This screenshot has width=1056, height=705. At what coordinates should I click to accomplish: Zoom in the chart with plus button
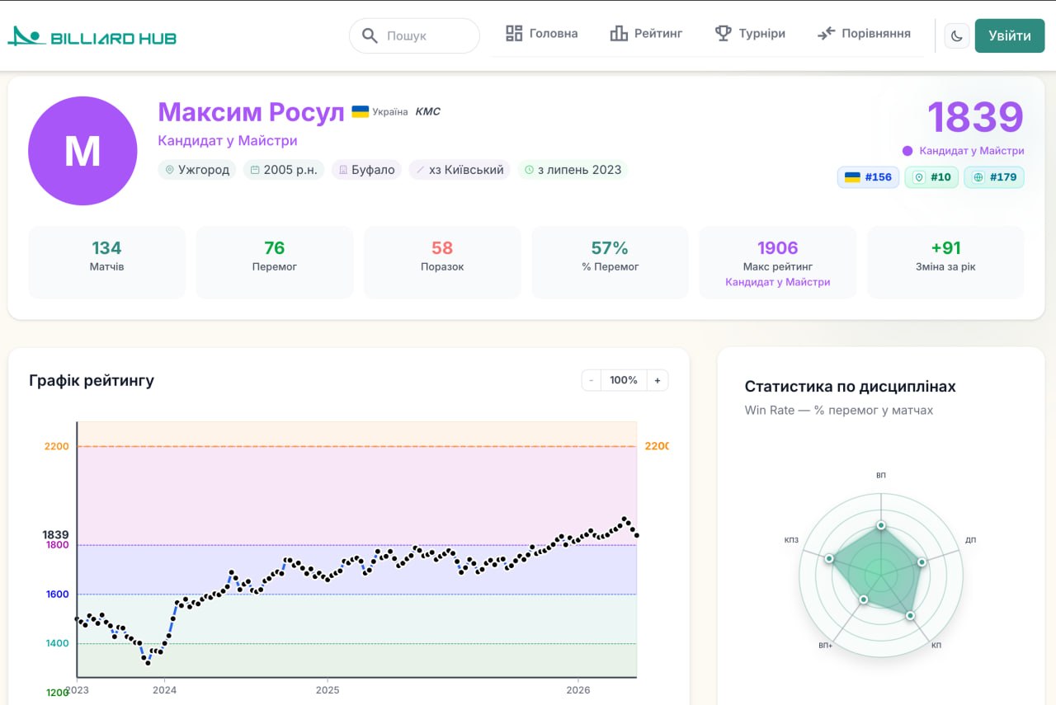click(658, 380)
